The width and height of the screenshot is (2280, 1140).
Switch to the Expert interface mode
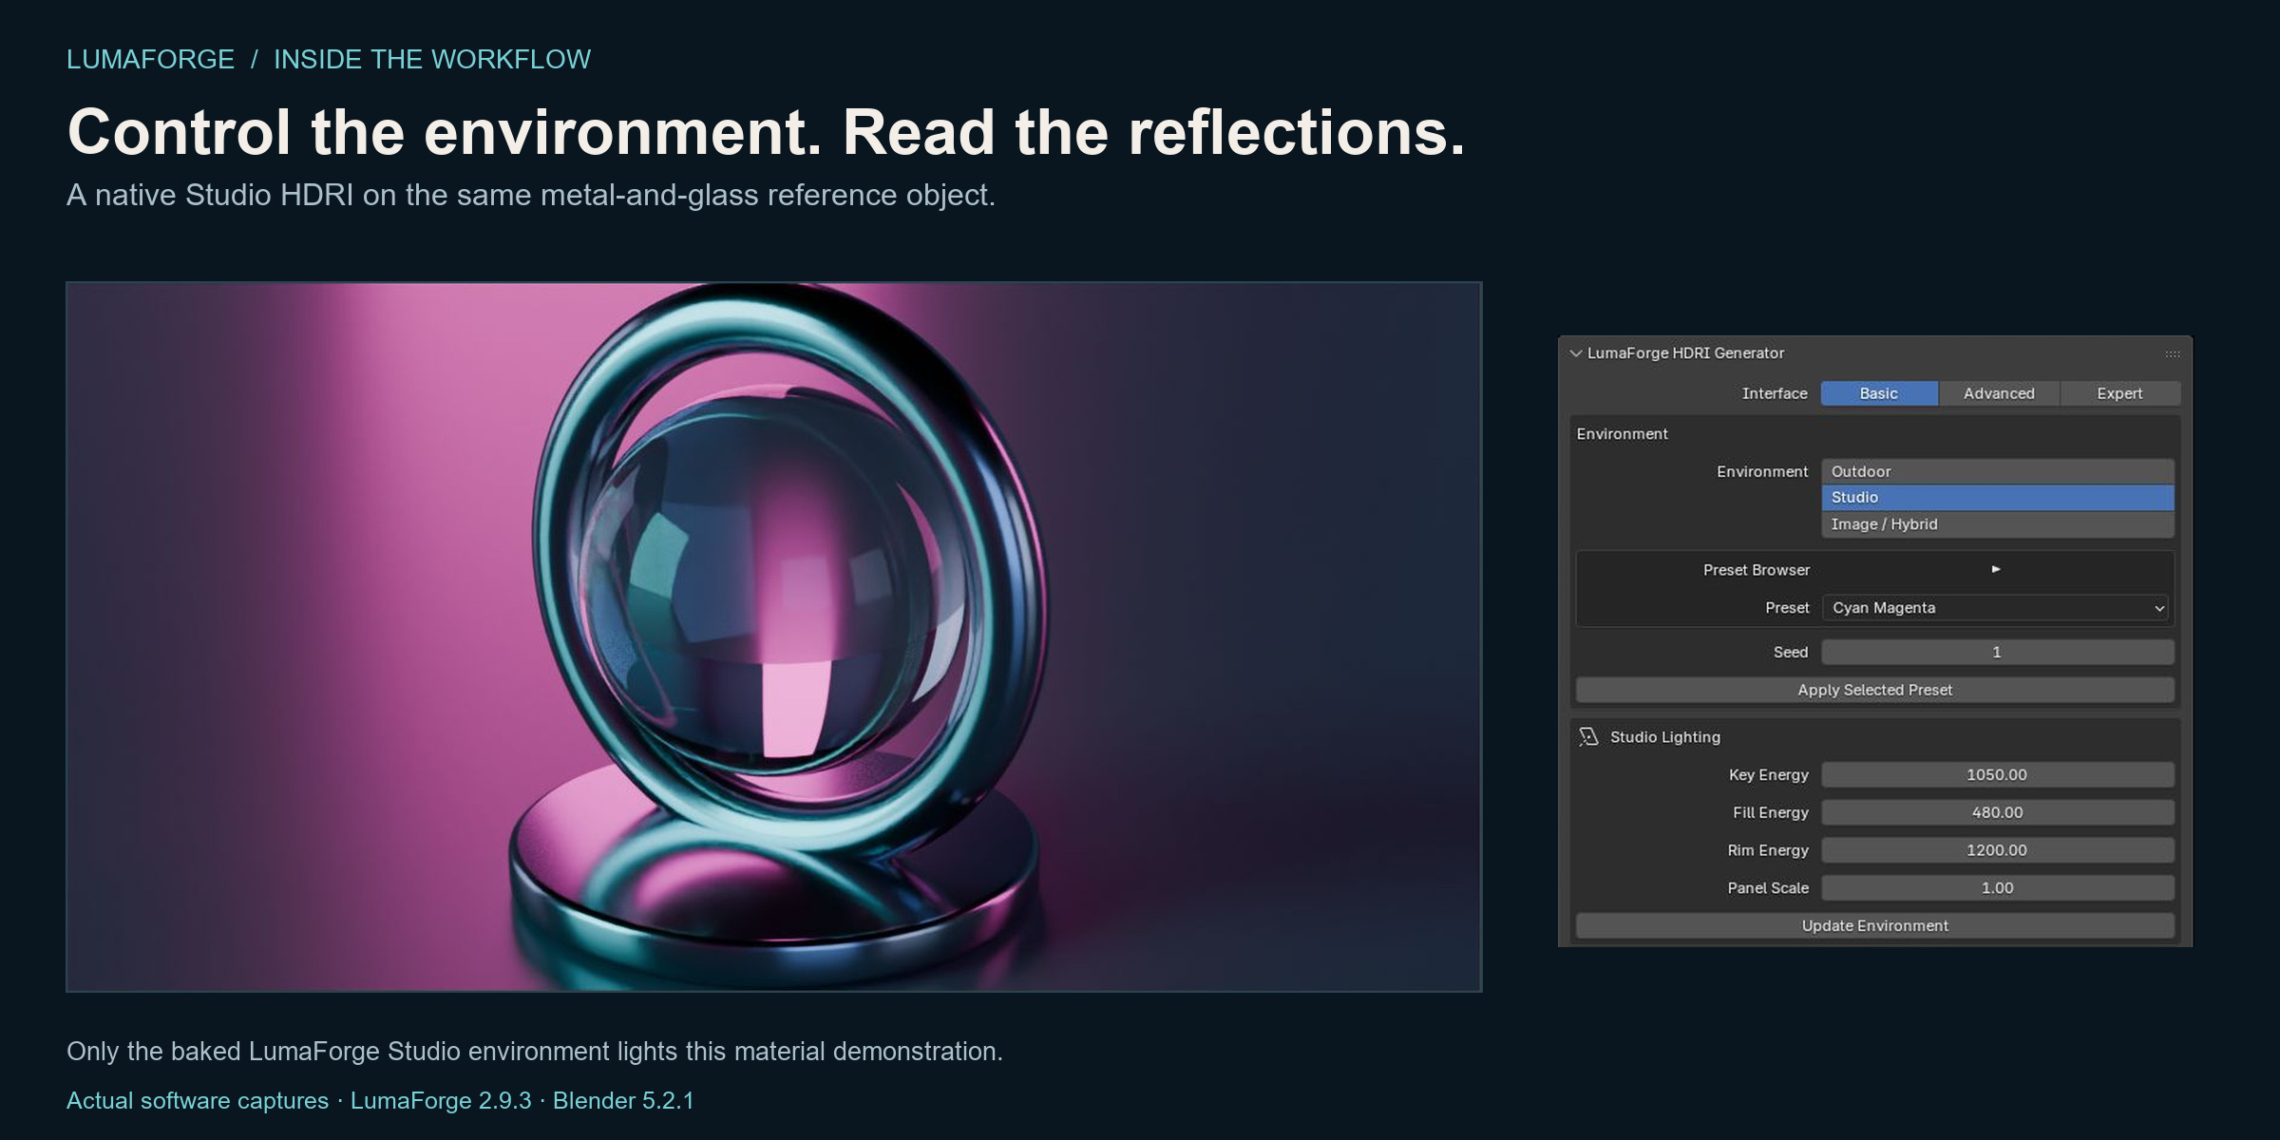(2119, 393)
